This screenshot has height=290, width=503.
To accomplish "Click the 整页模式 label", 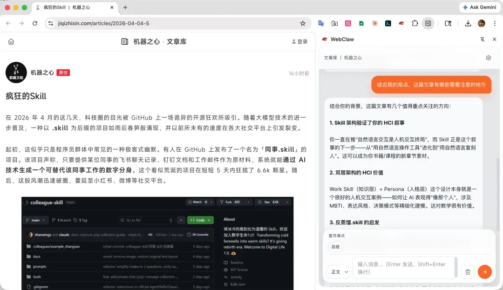I will point(337,236).
